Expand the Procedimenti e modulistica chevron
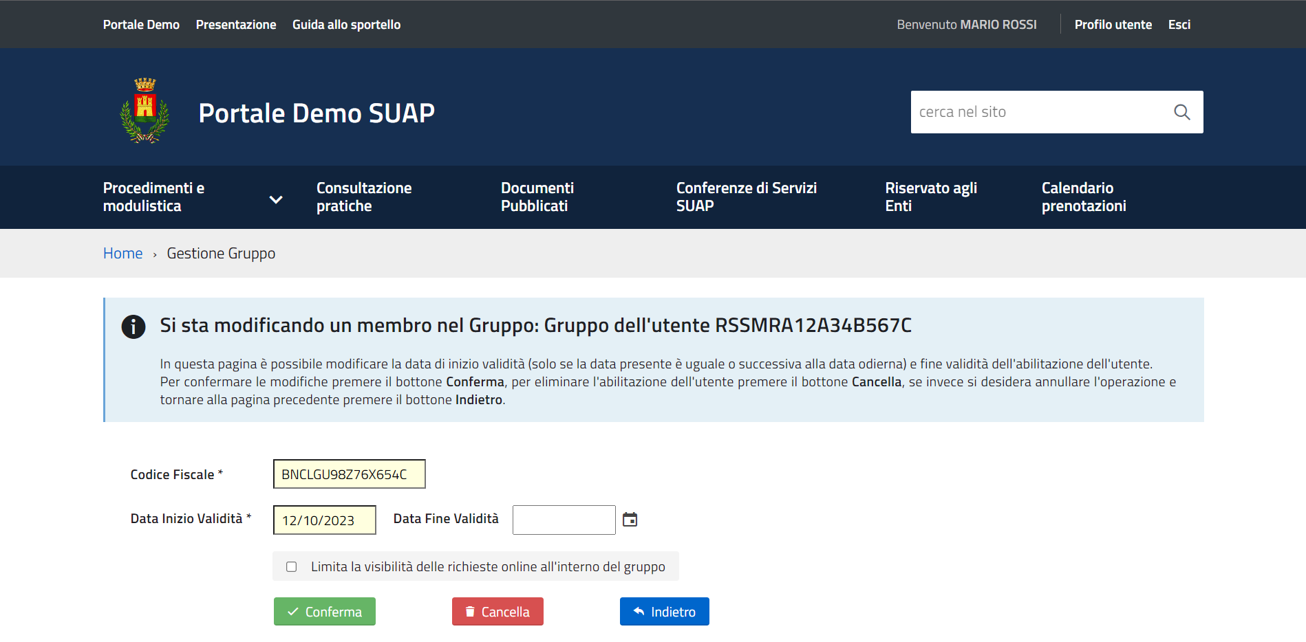 pos(276,199)
